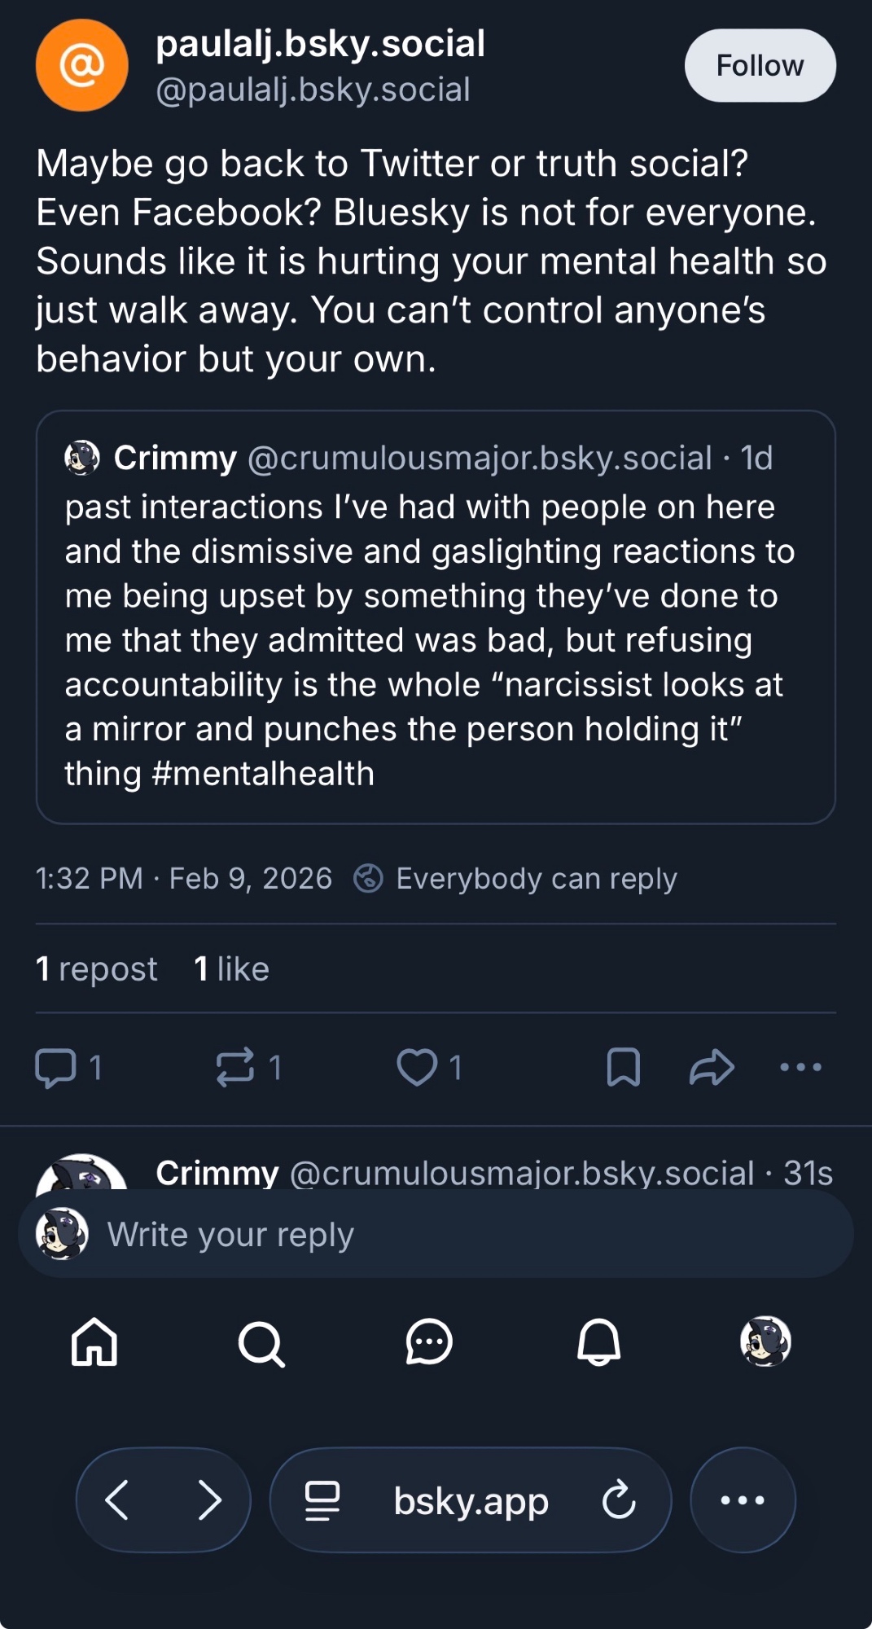
Task: Open paulalj's orange profile avatar
Action: 81,65
